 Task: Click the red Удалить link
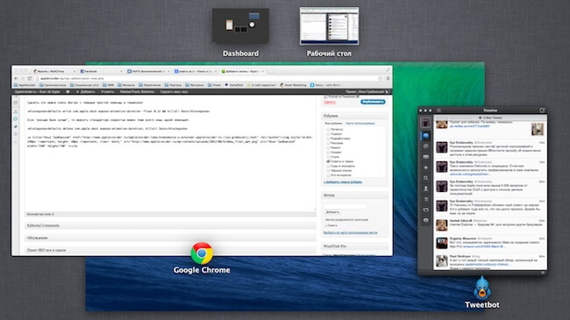[330, 103]
